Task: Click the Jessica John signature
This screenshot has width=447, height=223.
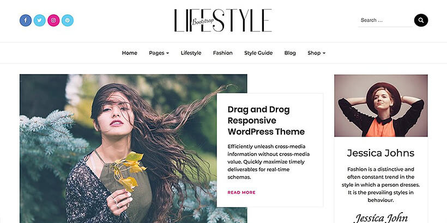Action: click(380, 218)
